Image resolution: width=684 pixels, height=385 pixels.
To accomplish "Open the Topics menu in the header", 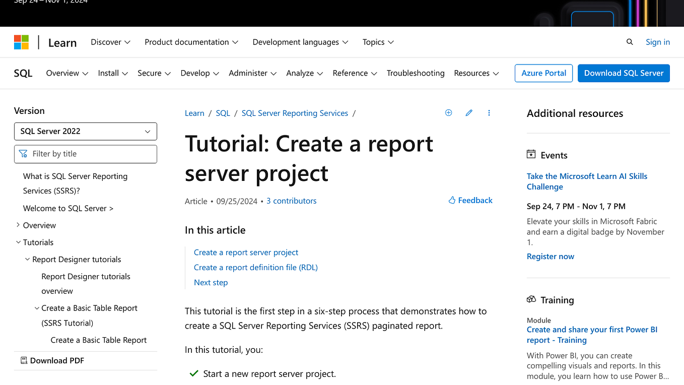I will (378, 42).
